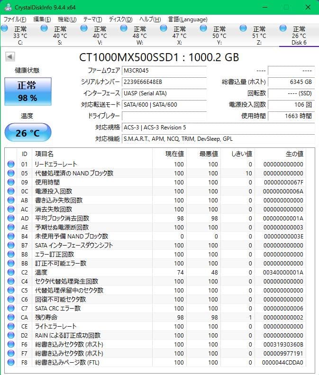Select the C: drive status orb

tap(4, 28)
